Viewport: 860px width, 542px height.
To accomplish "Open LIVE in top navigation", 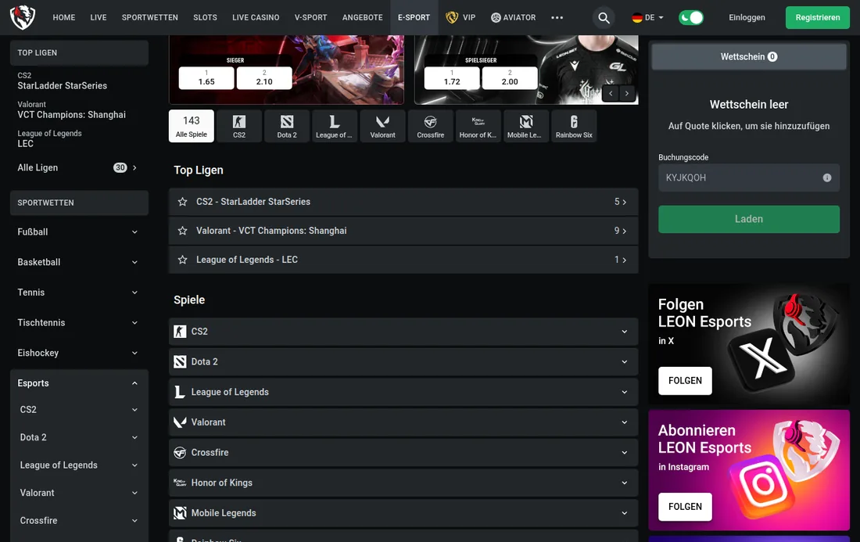I will click(x=99, y=17).
